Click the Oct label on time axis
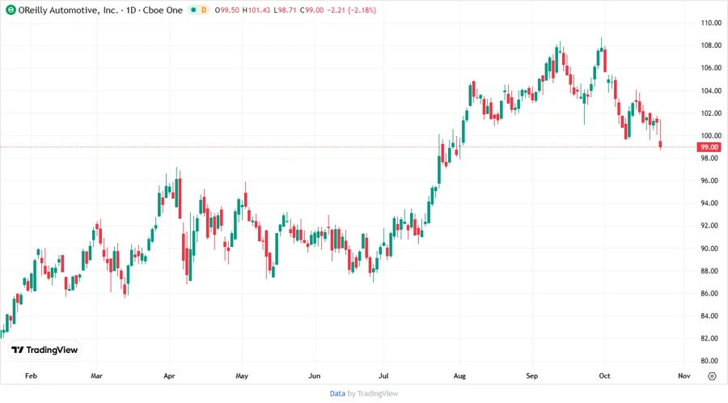 604,375
